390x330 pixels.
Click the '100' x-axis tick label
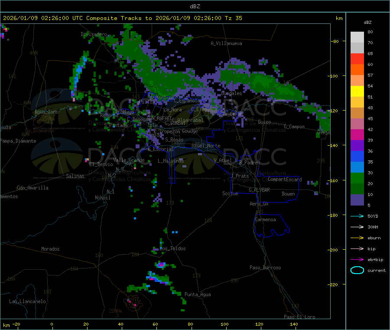[x=224, y=324]
